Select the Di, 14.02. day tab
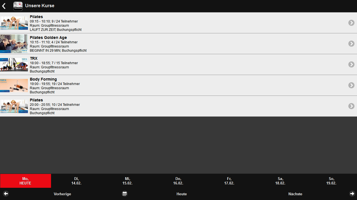357x200 pixels. 76,181
